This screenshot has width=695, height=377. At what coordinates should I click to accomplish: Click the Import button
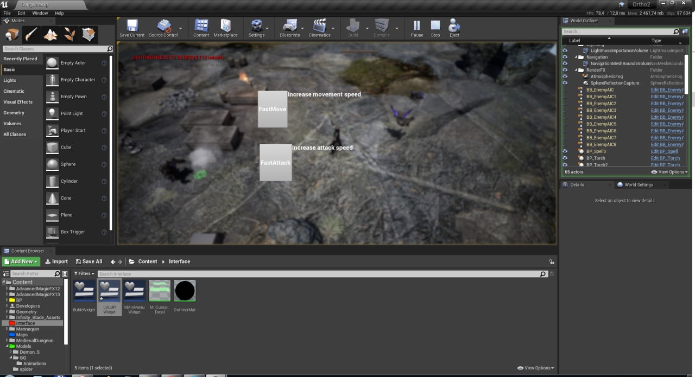click(x=56, y=261)
